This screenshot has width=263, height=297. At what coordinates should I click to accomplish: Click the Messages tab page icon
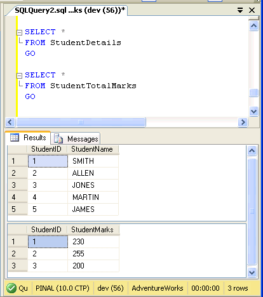tap(58, 138)
